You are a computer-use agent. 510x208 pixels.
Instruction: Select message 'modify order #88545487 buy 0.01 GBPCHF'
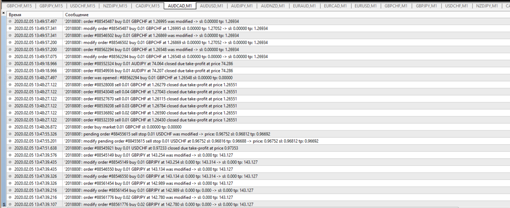point(166,28)
